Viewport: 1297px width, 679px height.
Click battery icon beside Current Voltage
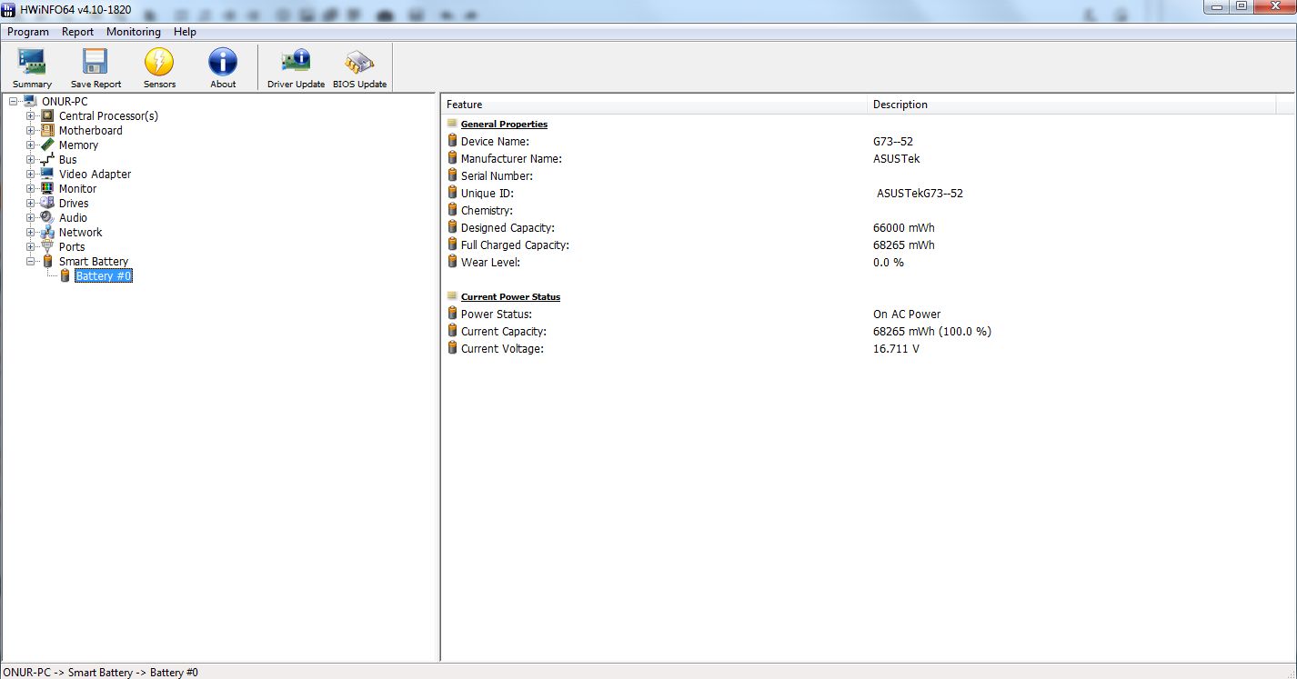[x=452, y=348]
